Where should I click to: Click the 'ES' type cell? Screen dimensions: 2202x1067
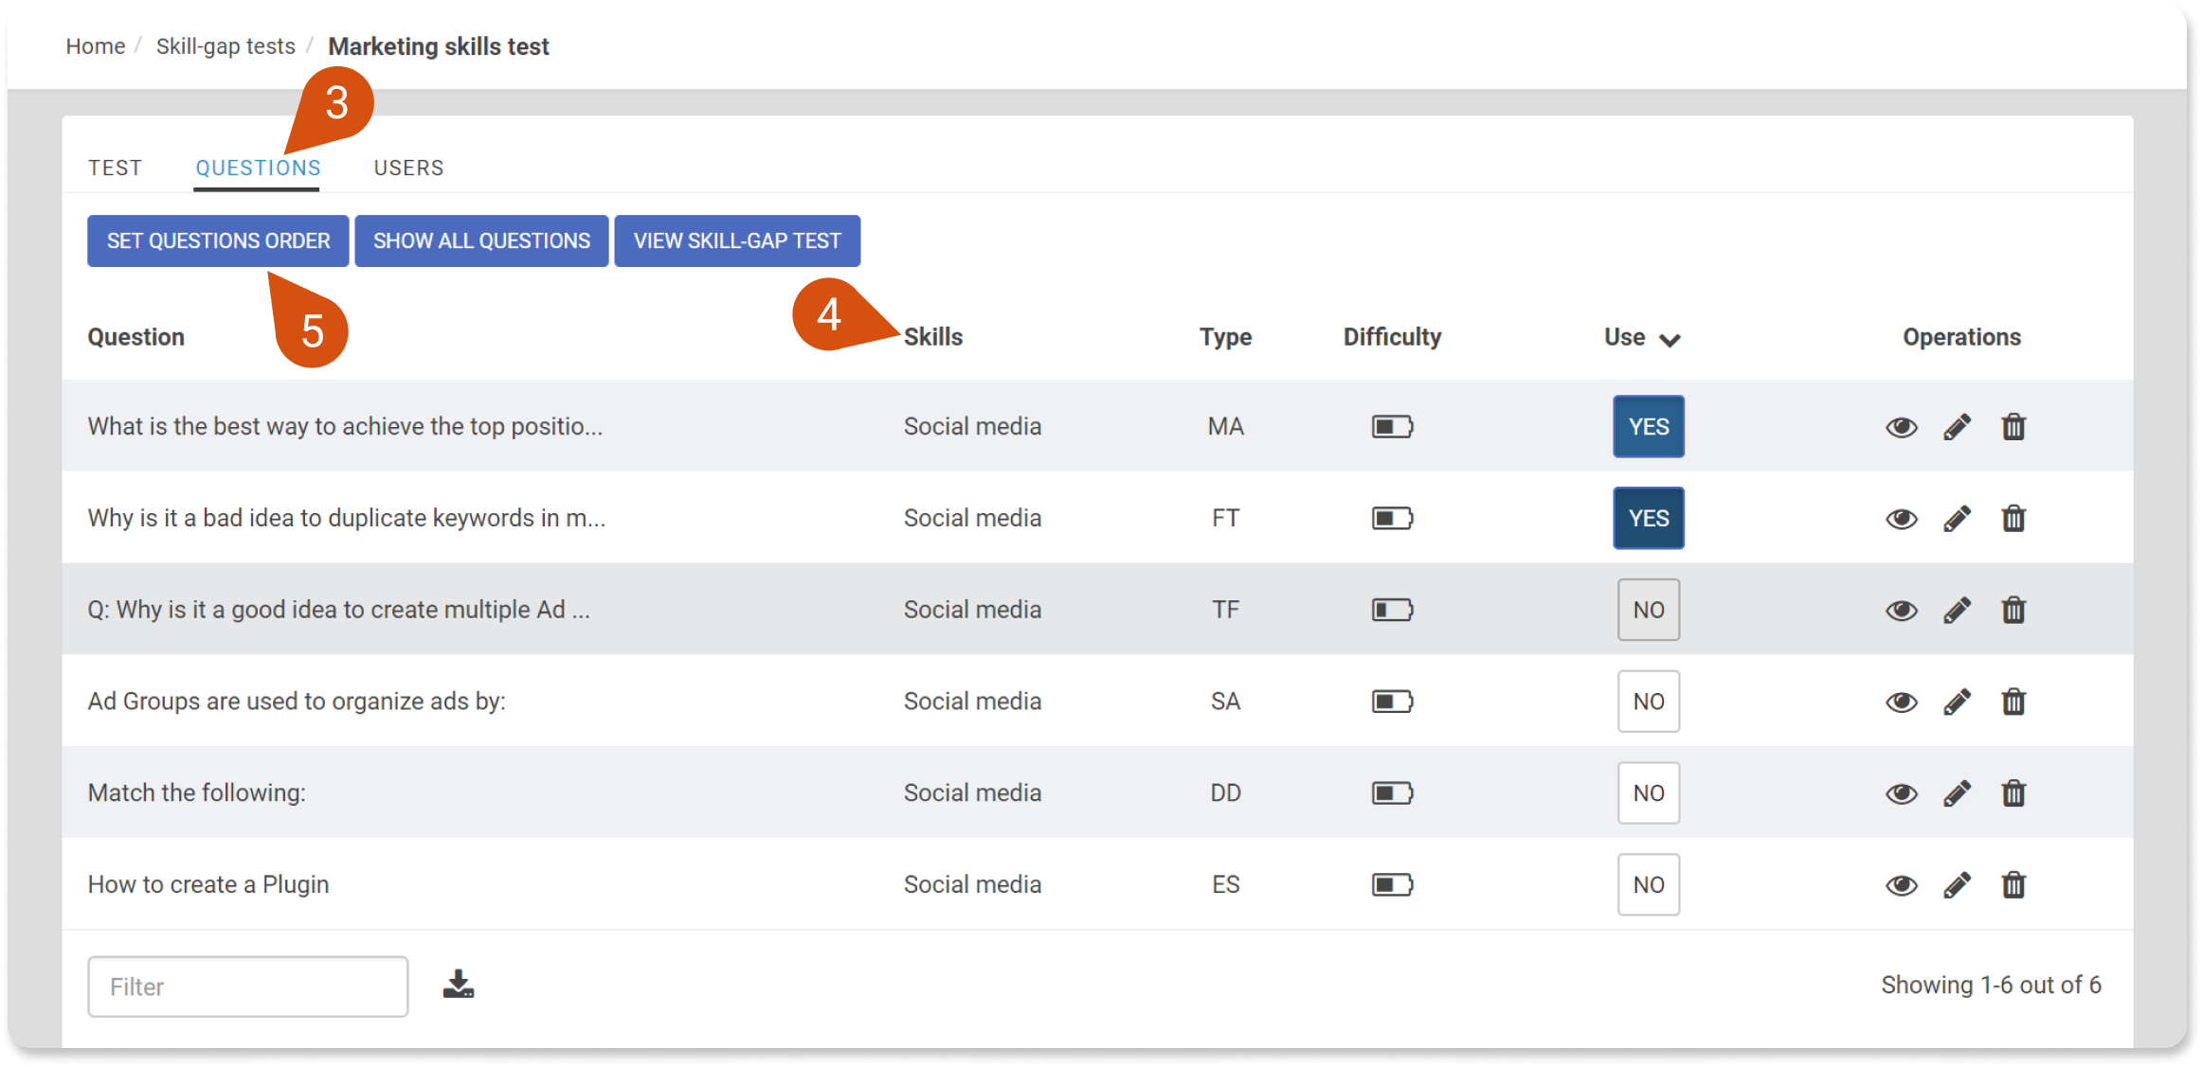click(x=1225, y=885)
